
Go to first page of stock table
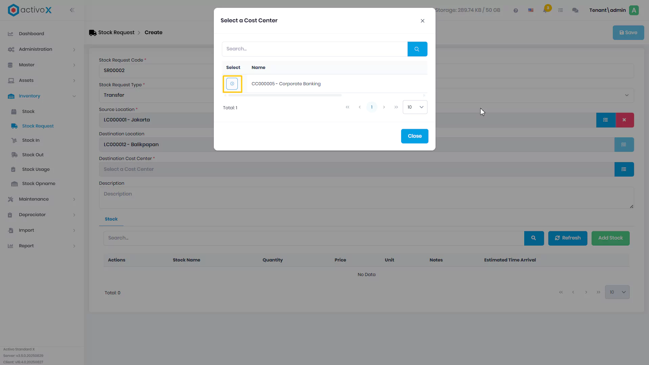click(x=561, y=292)
